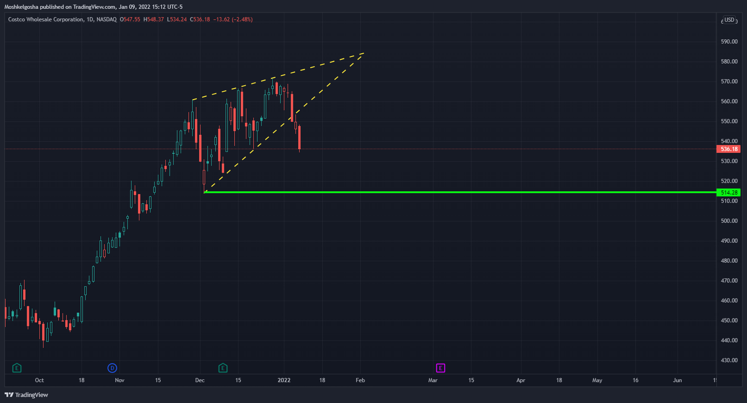Click the 460.00 price axis label
The height and width of the screenshot is (403, 747).
pyautogui.click(x=729, y=301)
